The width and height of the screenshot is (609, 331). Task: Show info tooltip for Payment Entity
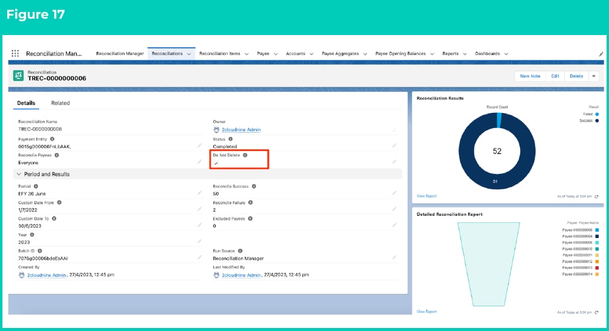pos(52,139)
